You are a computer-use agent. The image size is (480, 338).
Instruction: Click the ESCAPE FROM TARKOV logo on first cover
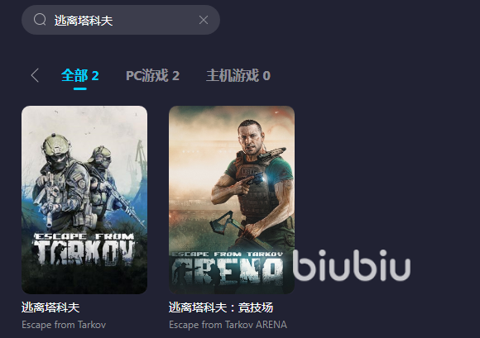pos(84,249)
